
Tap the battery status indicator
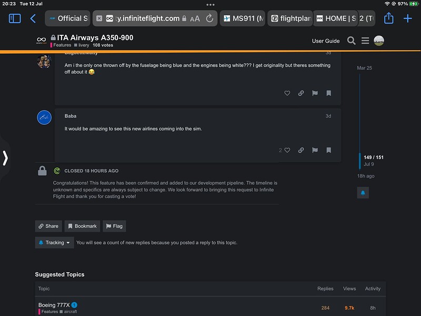click(x=413, y=4)
